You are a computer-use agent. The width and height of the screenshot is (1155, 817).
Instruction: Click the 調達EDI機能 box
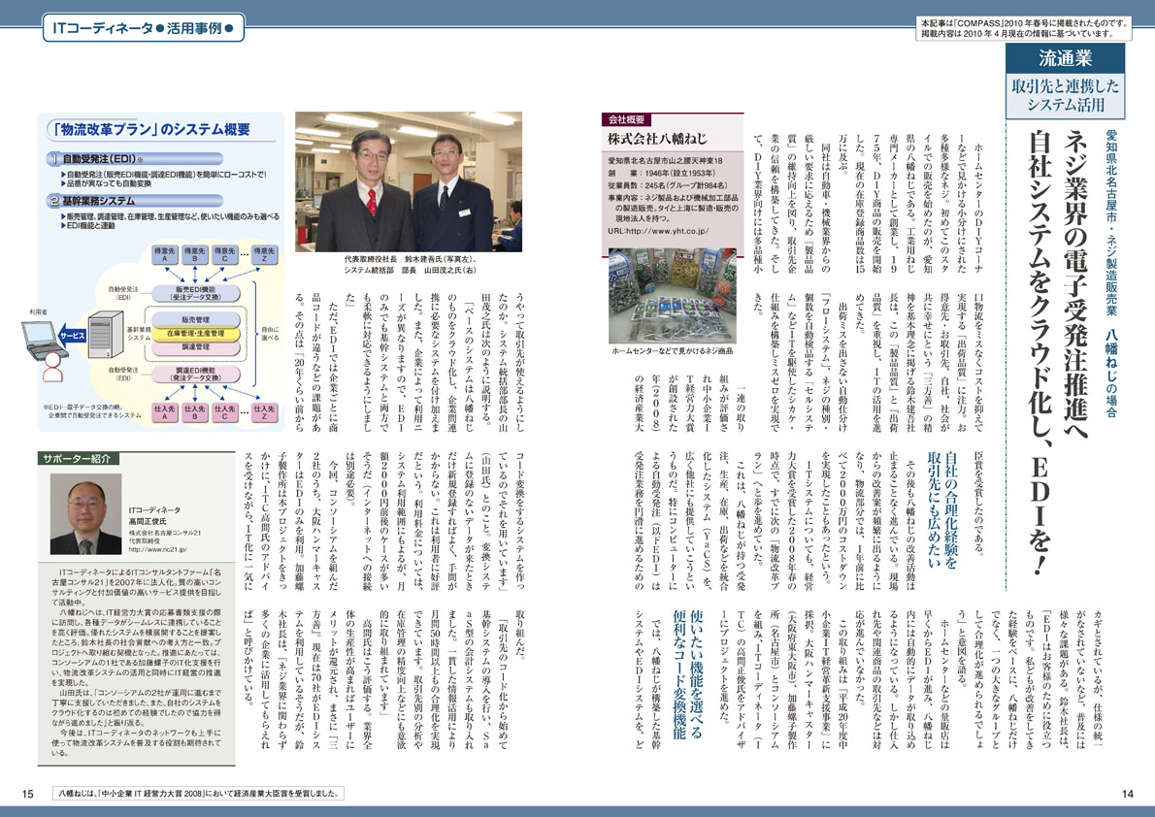pos(195,374)
